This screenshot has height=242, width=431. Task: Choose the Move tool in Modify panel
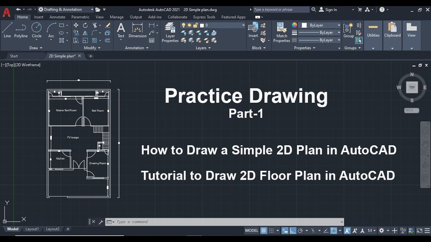pyautogui.click(x=76, y=25)
